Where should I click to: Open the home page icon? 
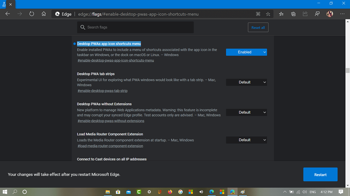[x=44, y=14]
